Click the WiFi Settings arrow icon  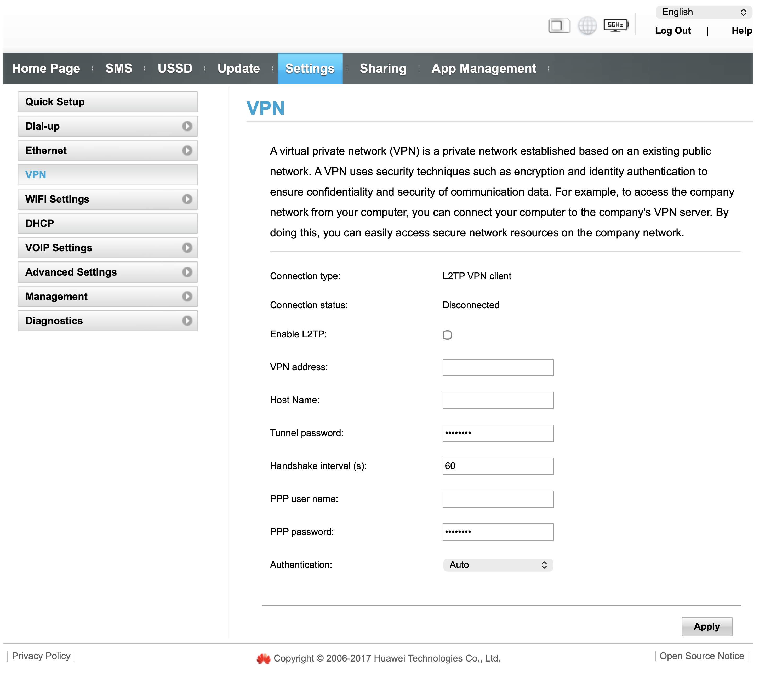(187, 199)
